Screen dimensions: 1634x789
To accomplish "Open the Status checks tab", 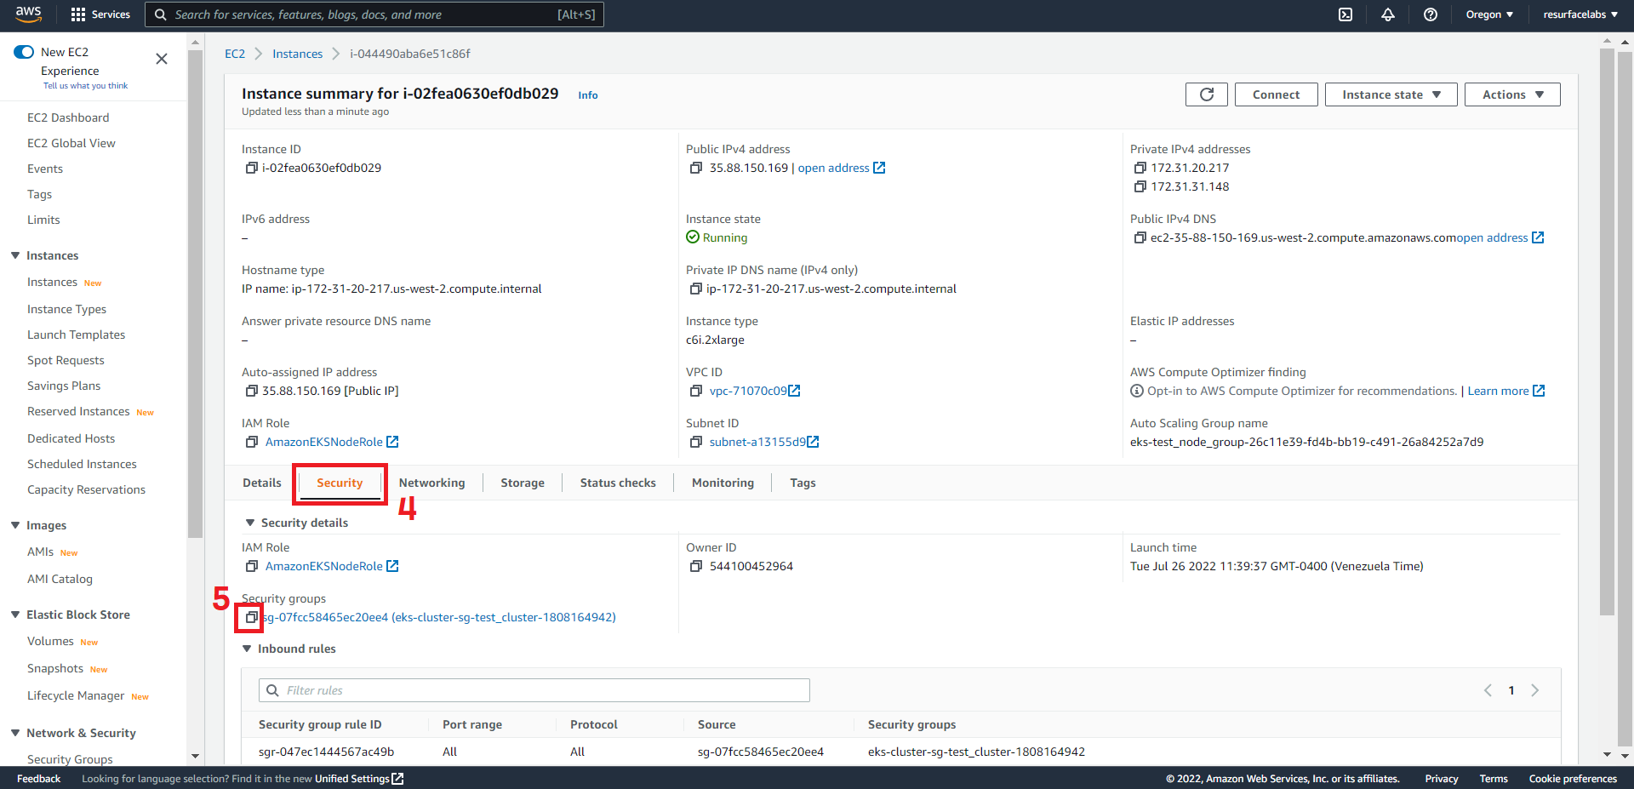I will 618,483.
